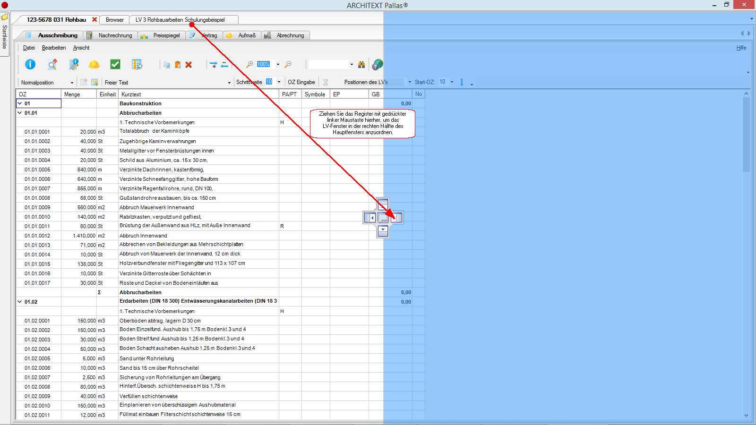The width and height of the screenshot is (756, 425).
Task: Switch to the Abrechnung tab
Action: click(285, 35)
